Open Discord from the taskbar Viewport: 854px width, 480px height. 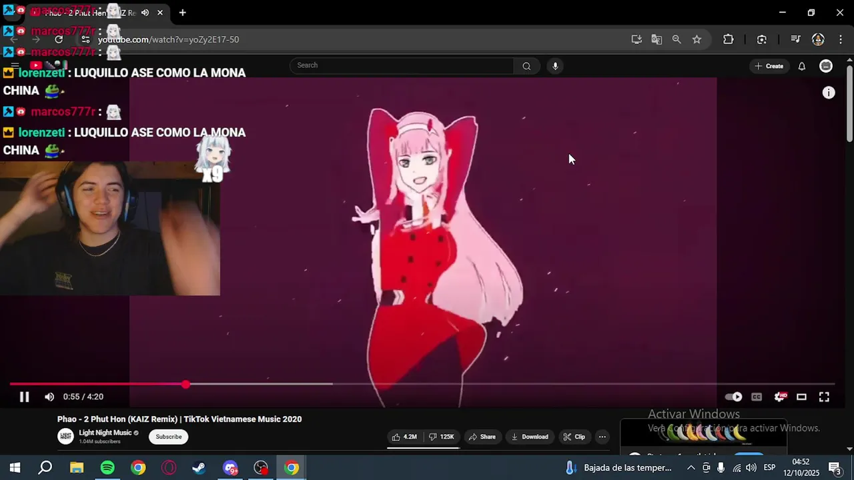[230, 468]
